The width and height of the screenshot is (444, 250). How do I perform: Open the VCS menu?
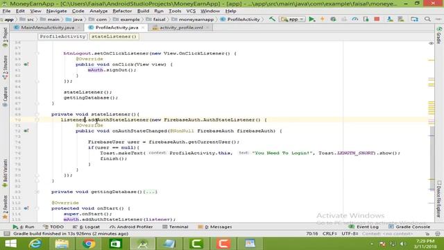(x=191, y=11)
